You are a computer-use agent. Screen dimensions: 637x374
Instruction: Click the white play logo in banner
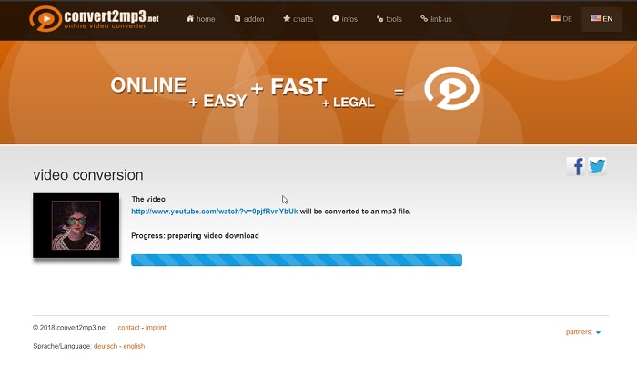[451, 88]
